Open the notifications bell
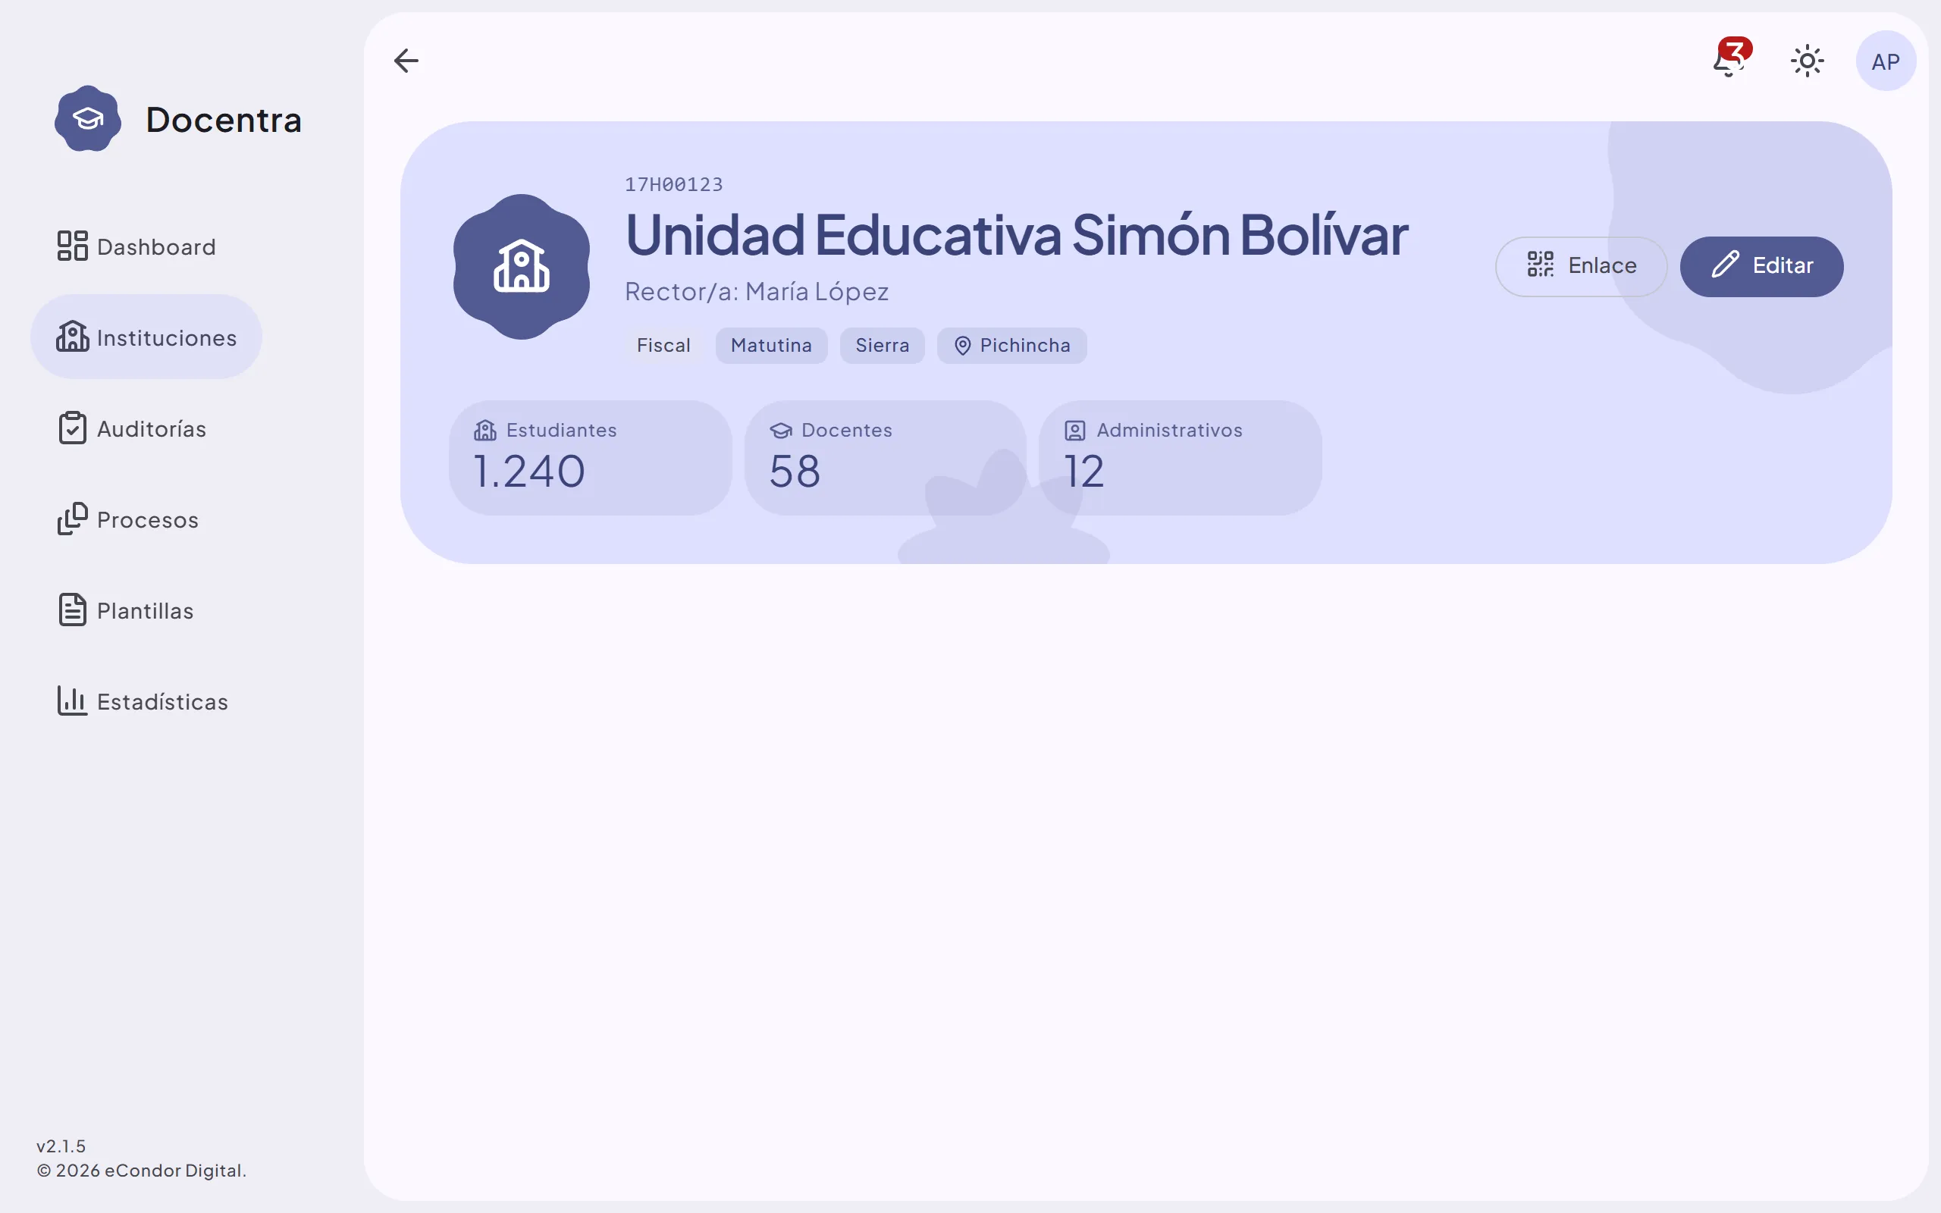Image resolution: width=1941 pixels, height=1213 pixels. point(1730,59)
